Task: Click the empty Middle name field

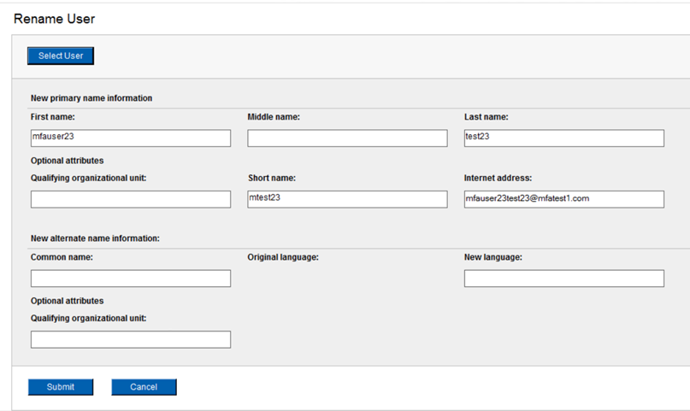Action: (x=347, y=138)
